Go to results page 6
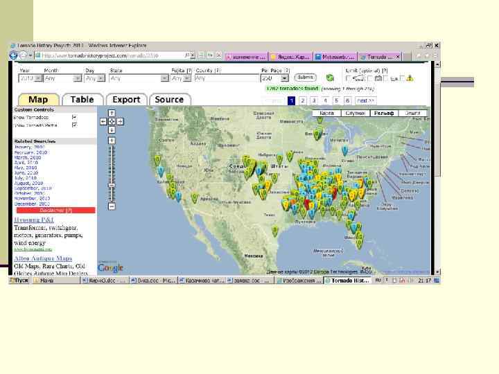The width and height of the screenshot is (499, 374). point(347,101)
